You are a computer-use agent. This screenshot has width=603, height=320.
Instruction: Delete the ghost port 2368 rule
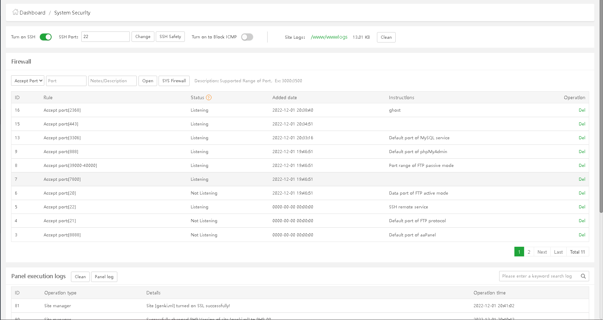(582, 110)
